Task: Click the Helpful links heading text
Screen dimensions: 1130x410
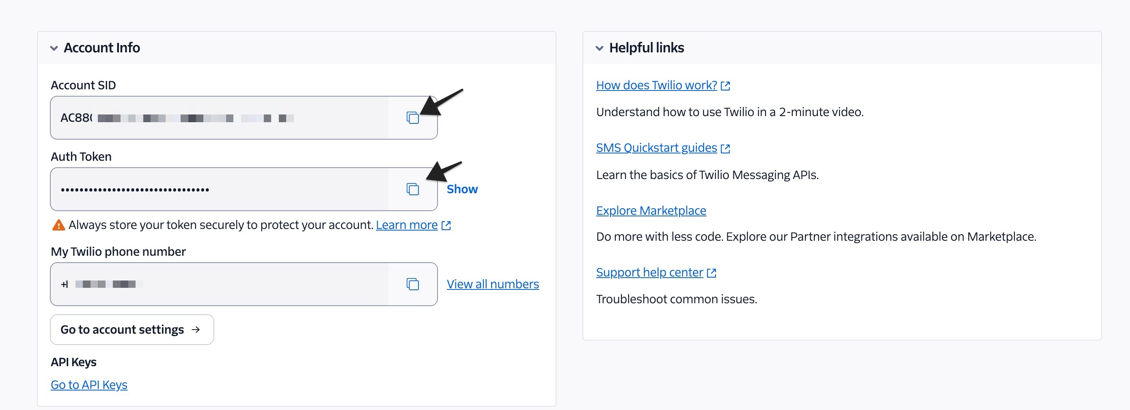Action: click(646, 47)
